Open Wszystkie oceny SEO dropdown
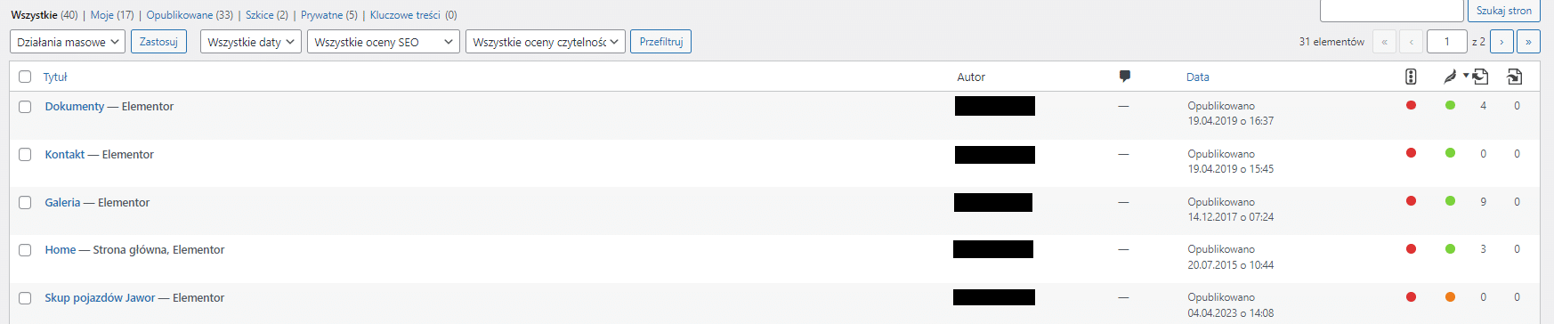The height and width of the screenshot is (324, 1554). click(384, 42)
